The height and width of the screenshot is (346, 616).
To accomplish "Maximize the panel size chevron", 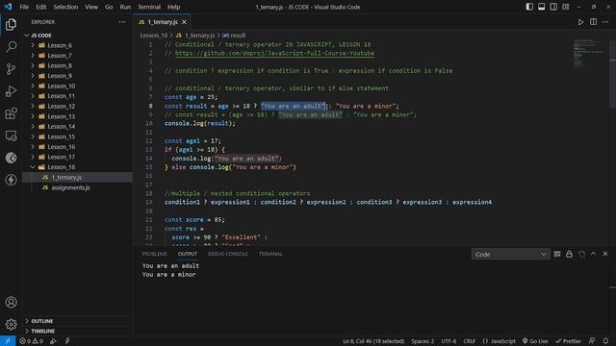I will click(x=593, y=254).
